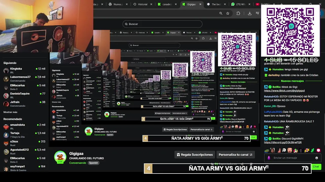Click the Conversando category link under Gigigaa

point(78,163)
